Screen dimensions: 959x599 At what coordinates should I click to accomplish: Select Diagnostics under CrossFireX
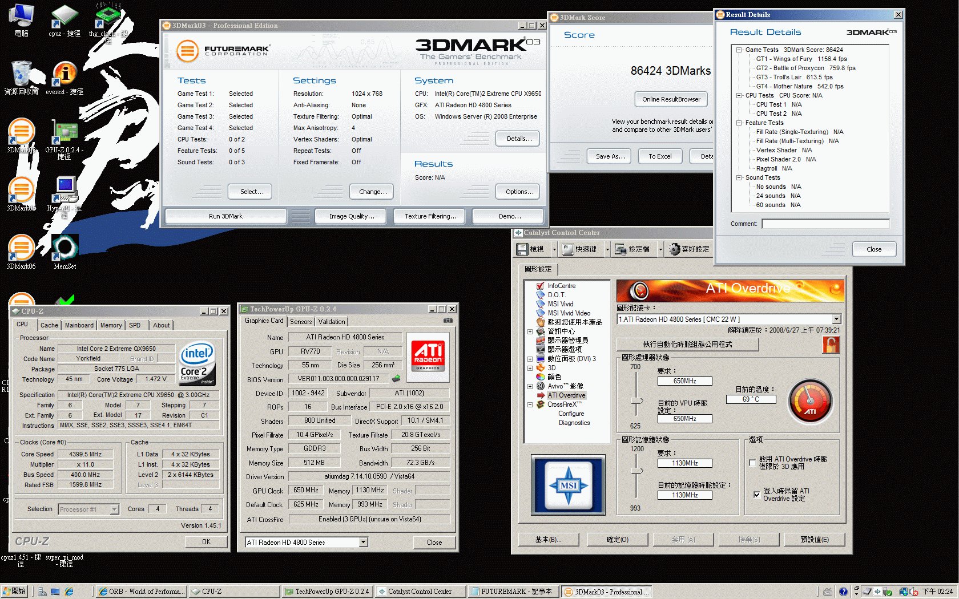pos(574,423)
